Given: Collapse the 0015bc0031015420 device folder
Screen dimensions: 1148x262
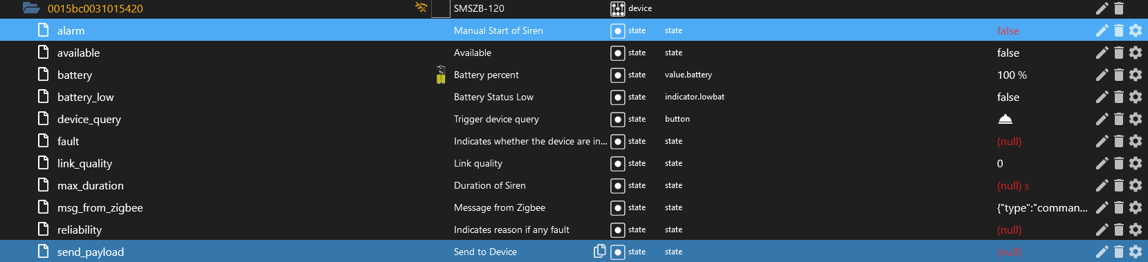Looking at the screenshot, I should coord(30,8).
